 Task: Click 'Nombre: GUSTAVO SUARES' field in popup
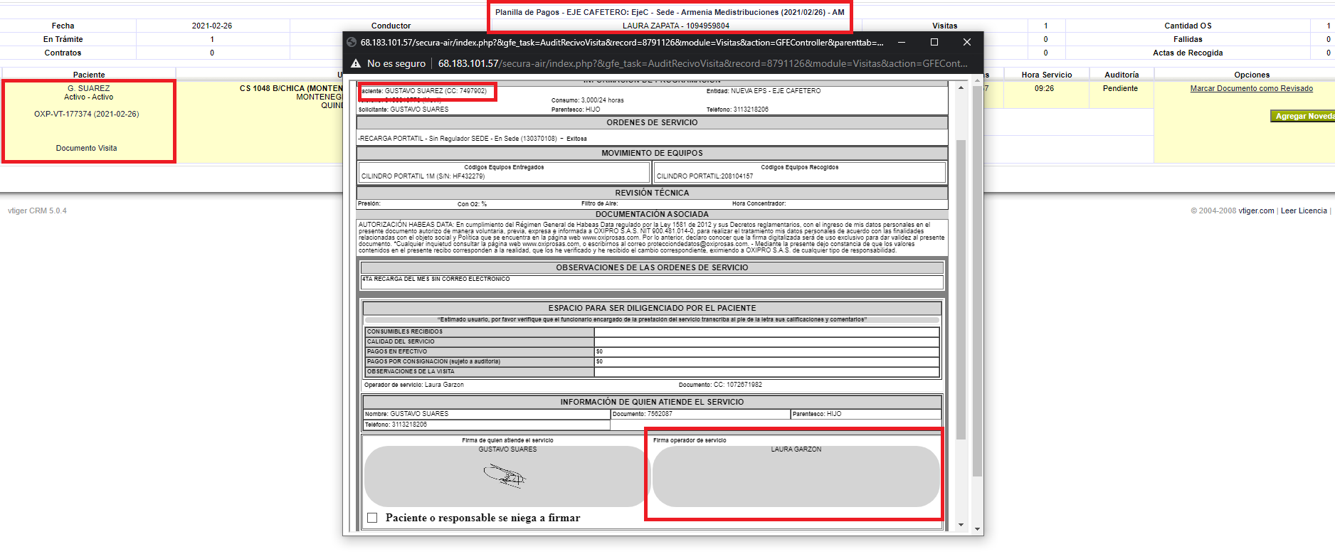coord(487,414)
